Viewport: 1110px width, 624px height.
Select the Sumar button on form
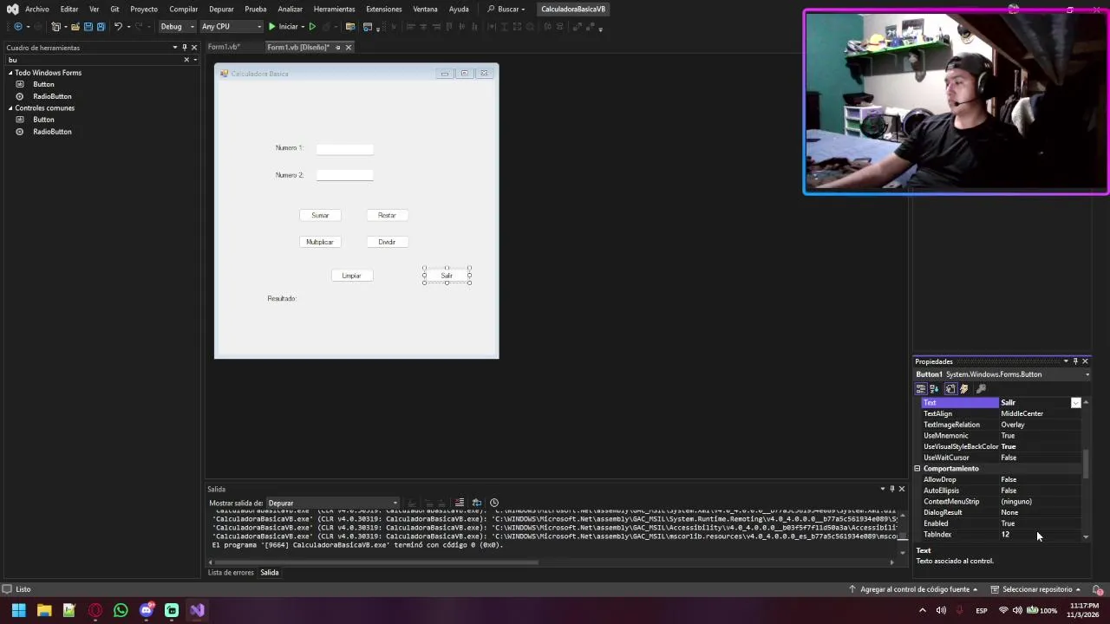point(320,215)
